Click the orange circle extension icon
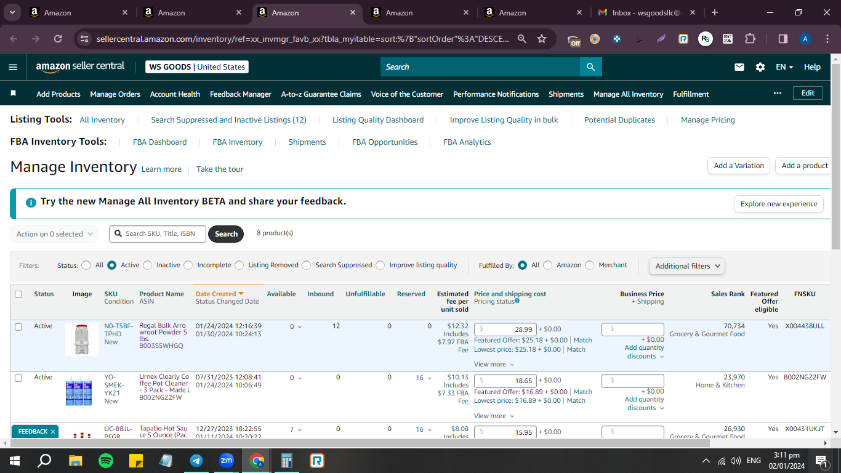The image size is (841, 473). pyautogui.click(x=595, y=39)
